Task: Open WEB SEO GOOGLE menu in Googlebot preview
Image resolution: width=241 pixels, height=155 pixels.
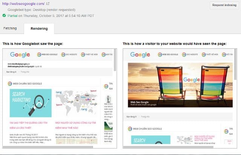Action: (47, 55)
